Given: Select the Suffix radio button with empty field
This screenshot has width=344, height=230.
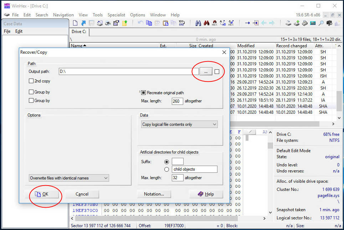Looking at the screenshot, I should (166, 162).
